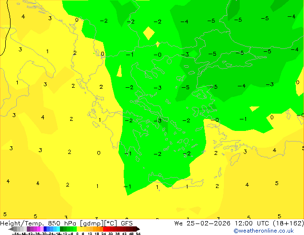The image size is (304, 235).
Task: Click the legend value label 54
Action: pos(138,234)
